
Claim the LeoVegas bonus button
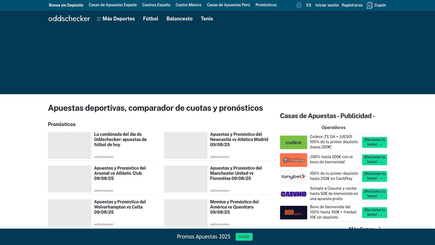374,160
